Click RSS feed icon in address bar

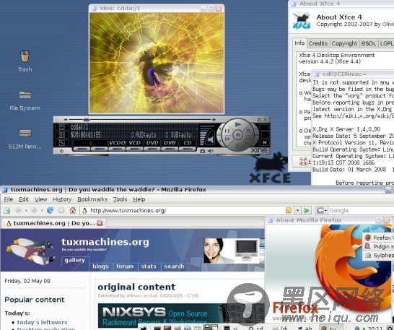[289, 210]
